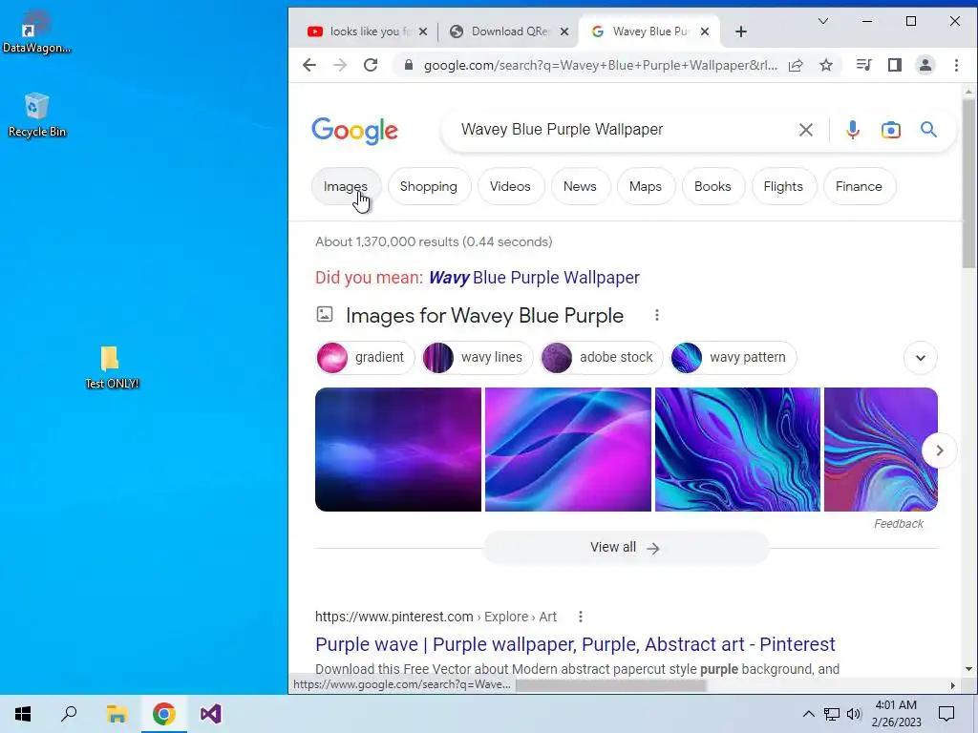Image resolution: width=978 pixels, height=733 pixels.
Task: Open options dots beside pinterest.com result
Action: pyautogui.click(x=581, y=617)
